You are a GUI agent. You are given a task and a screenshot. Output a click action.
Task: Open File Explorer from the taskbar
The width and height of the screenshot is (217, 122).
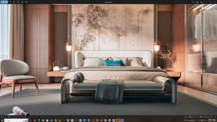43,120
